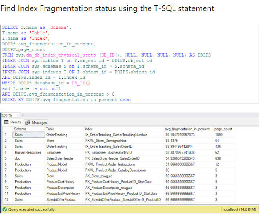273x219 pixels.
Task: Click page_count value 630
Action: click(218, 158)
